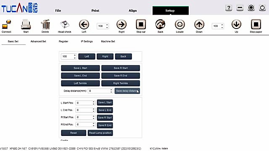Click the wide Save L End button
269x151 pixels.
click(x=80, y=75)
